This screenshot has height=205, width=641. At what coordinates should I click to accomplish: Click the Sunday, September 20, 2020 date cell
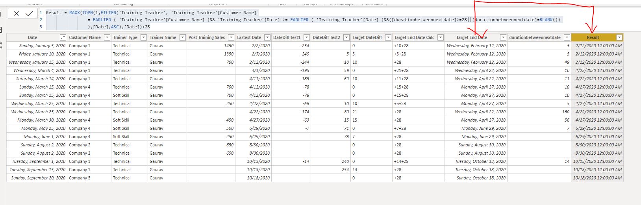37,178
